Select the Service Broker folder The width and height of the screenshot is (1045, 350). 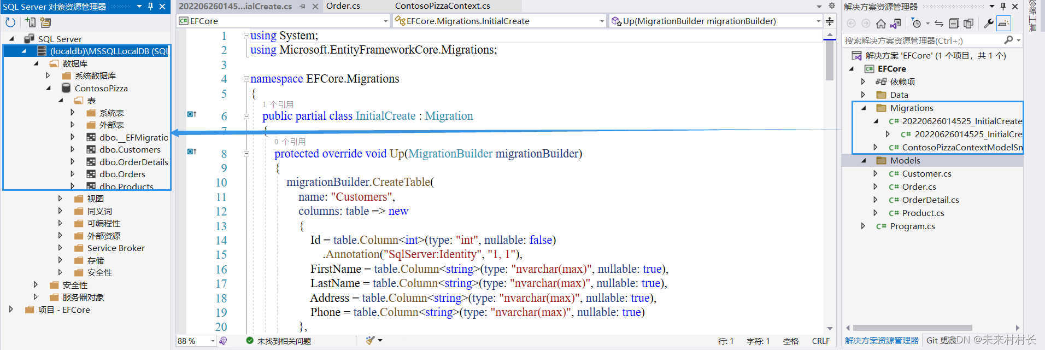[x=116, y=248]
